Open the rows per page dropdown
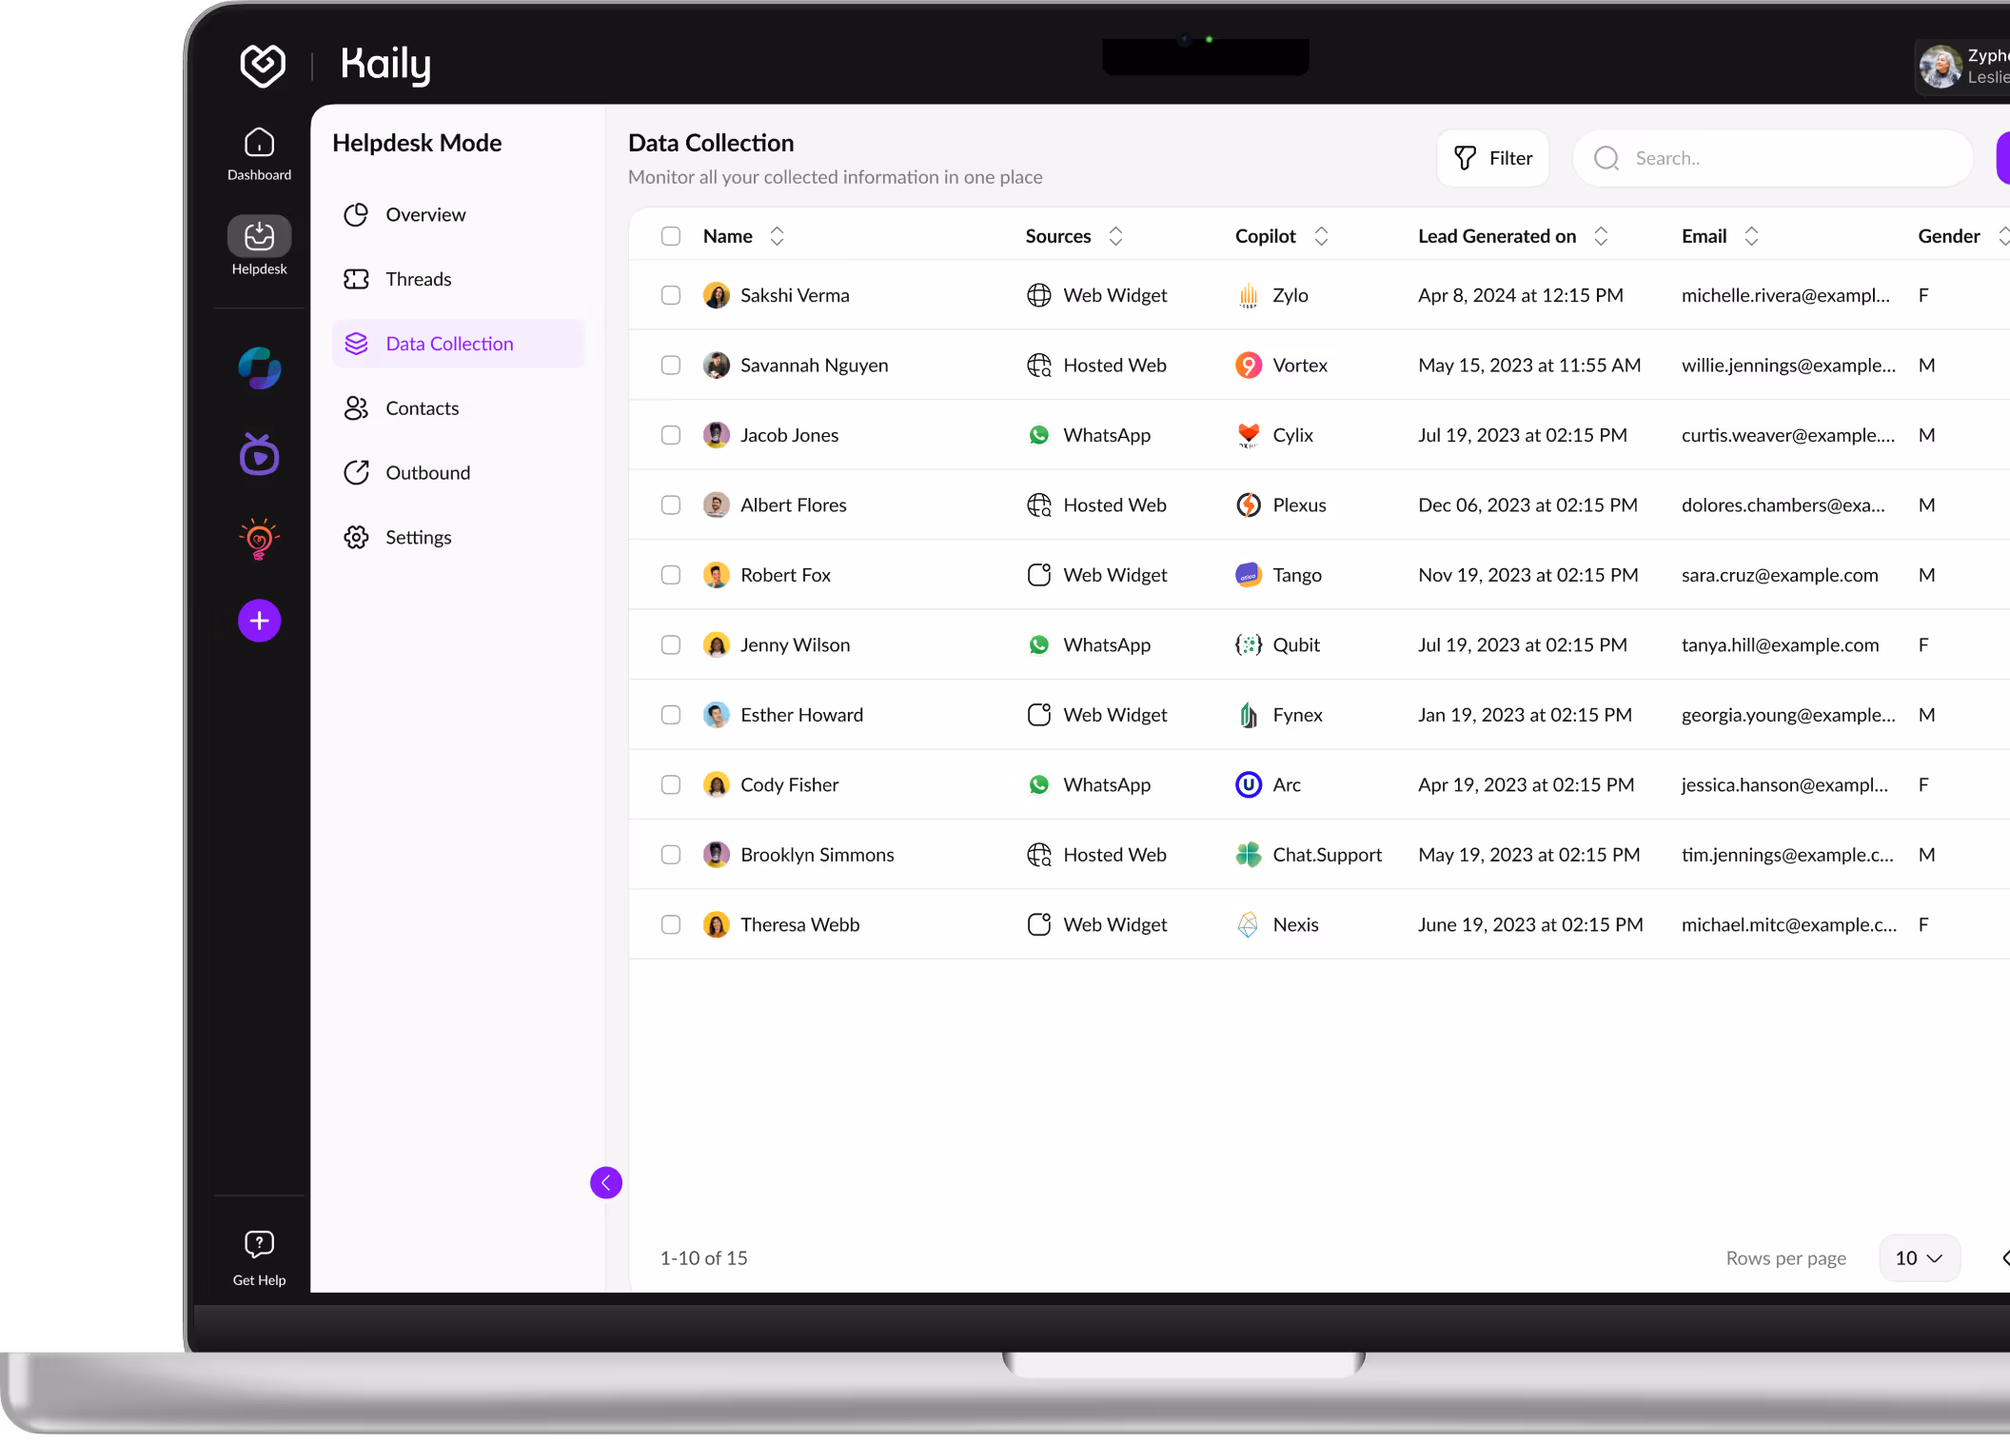This screenshot has width=2010, height=1445. coord(1919,1257)
